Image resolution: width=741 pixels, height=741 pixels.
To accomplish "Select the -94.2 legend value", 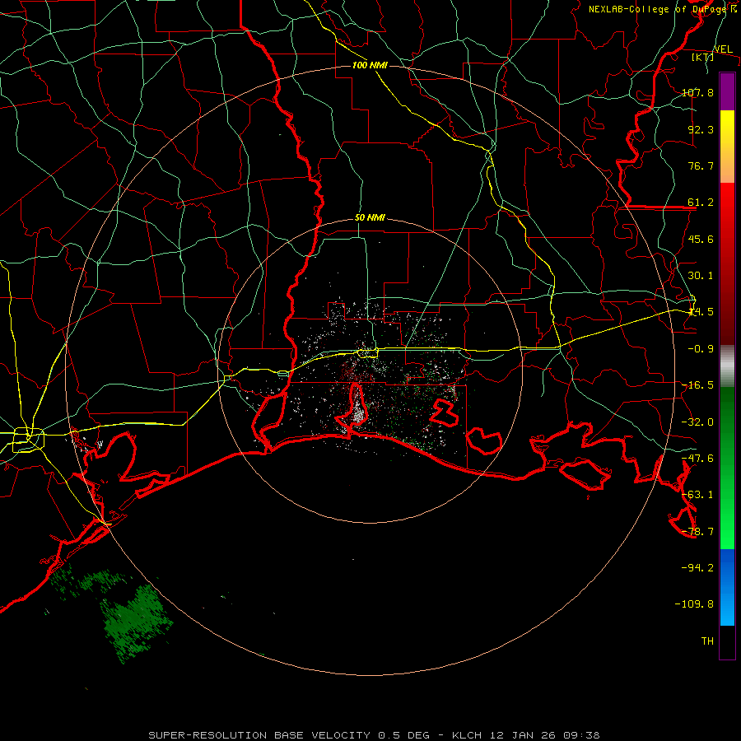I will tap(697, 568).
